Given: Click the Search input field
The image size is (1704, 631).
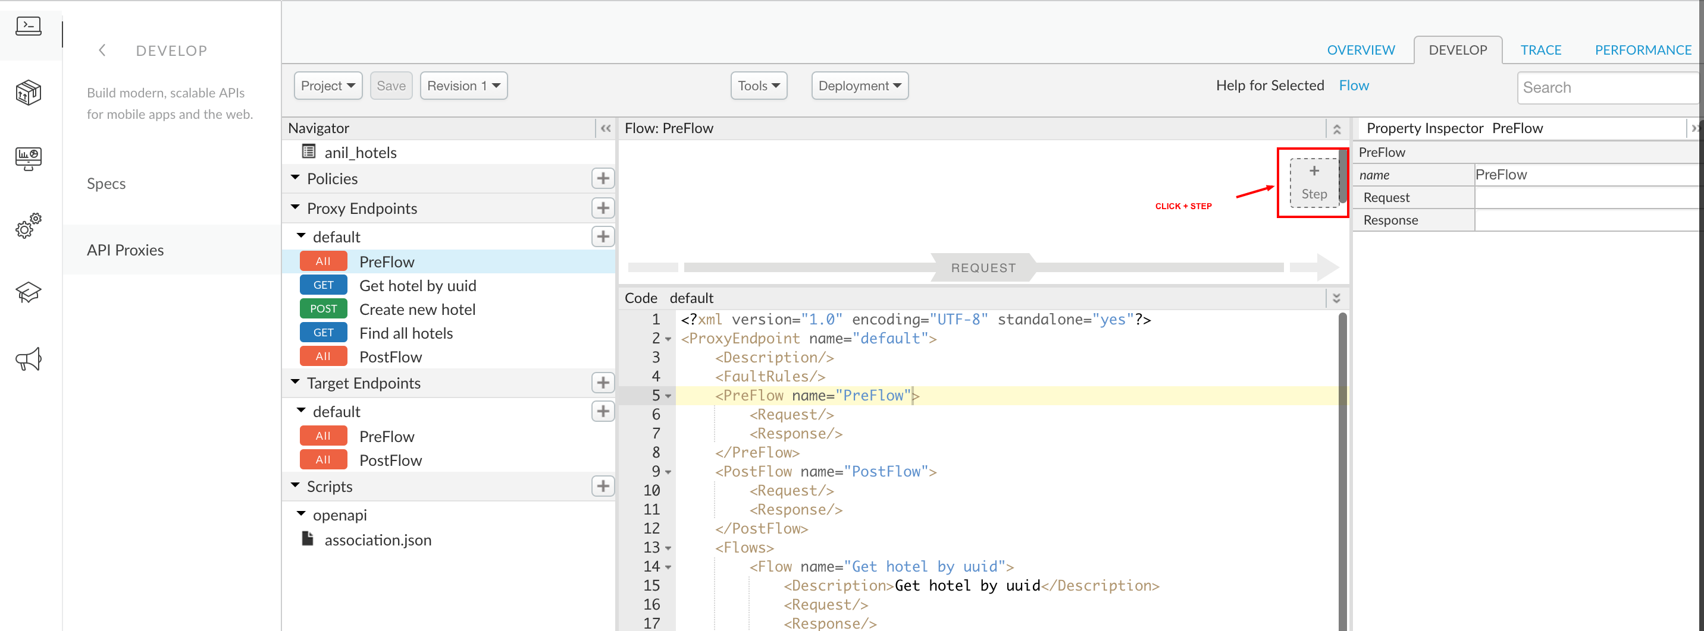Looking at the screenshot, I should coord(1608,88).
